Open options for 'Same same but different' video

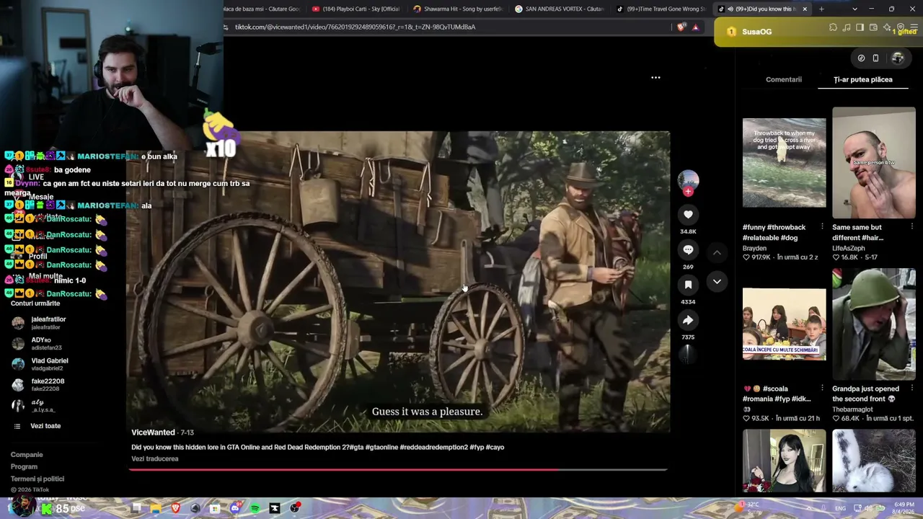pos(911,227)
